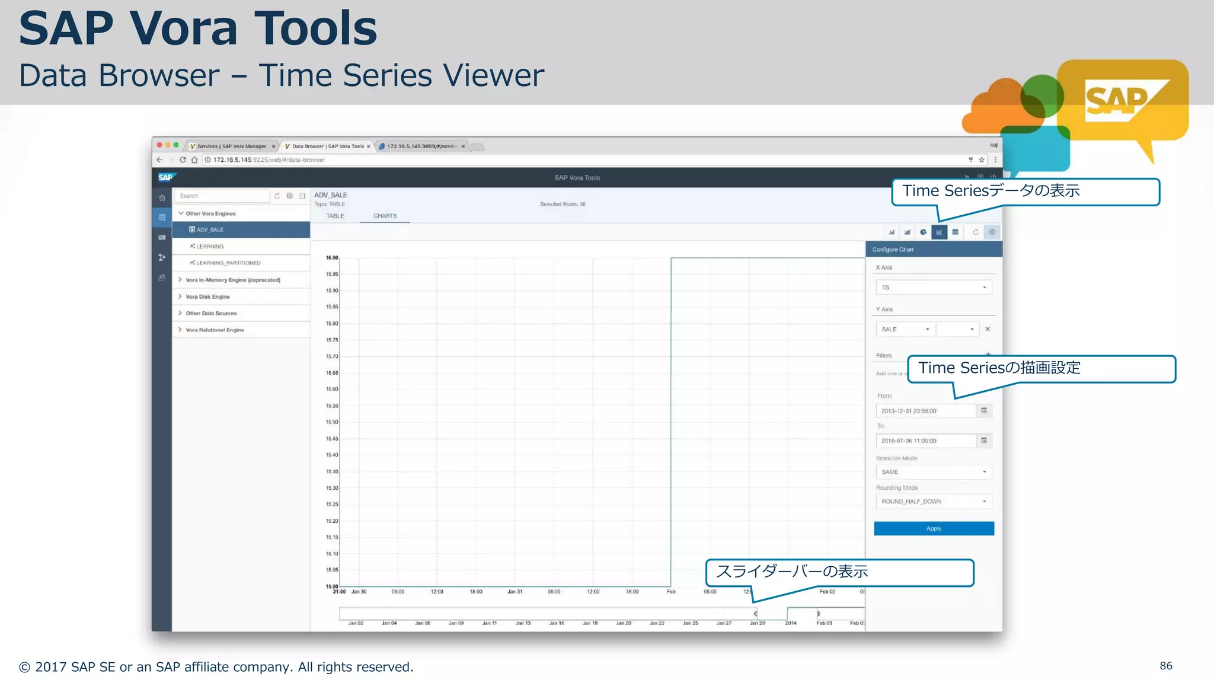This screenshot has height=683, width=1214.
Task: Refresh the catalog tree next to Search
Action: [277, 196]
